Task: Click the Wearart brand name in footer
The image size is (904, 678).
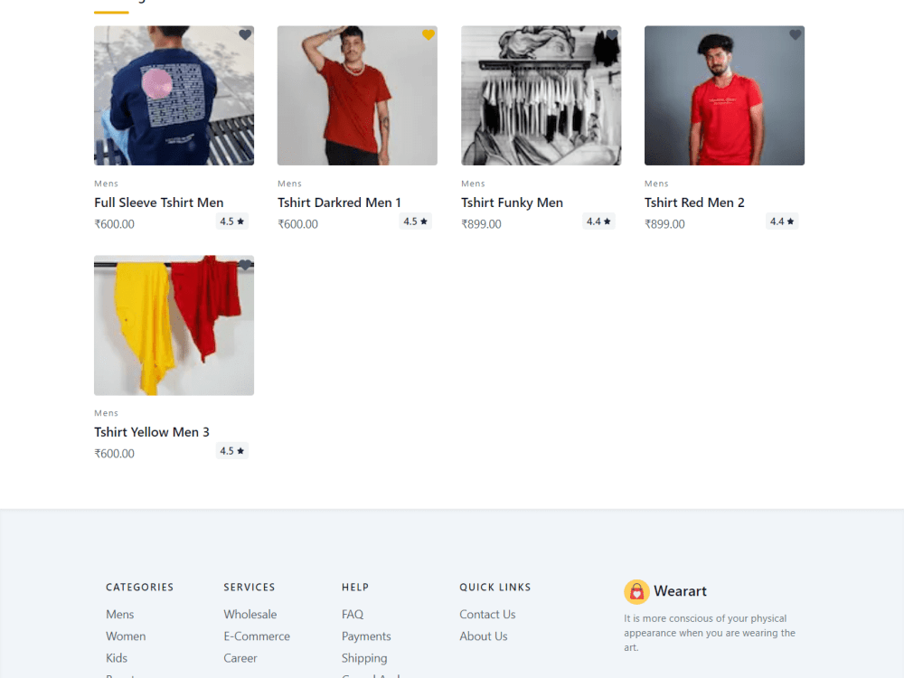Action: (680, 591)
